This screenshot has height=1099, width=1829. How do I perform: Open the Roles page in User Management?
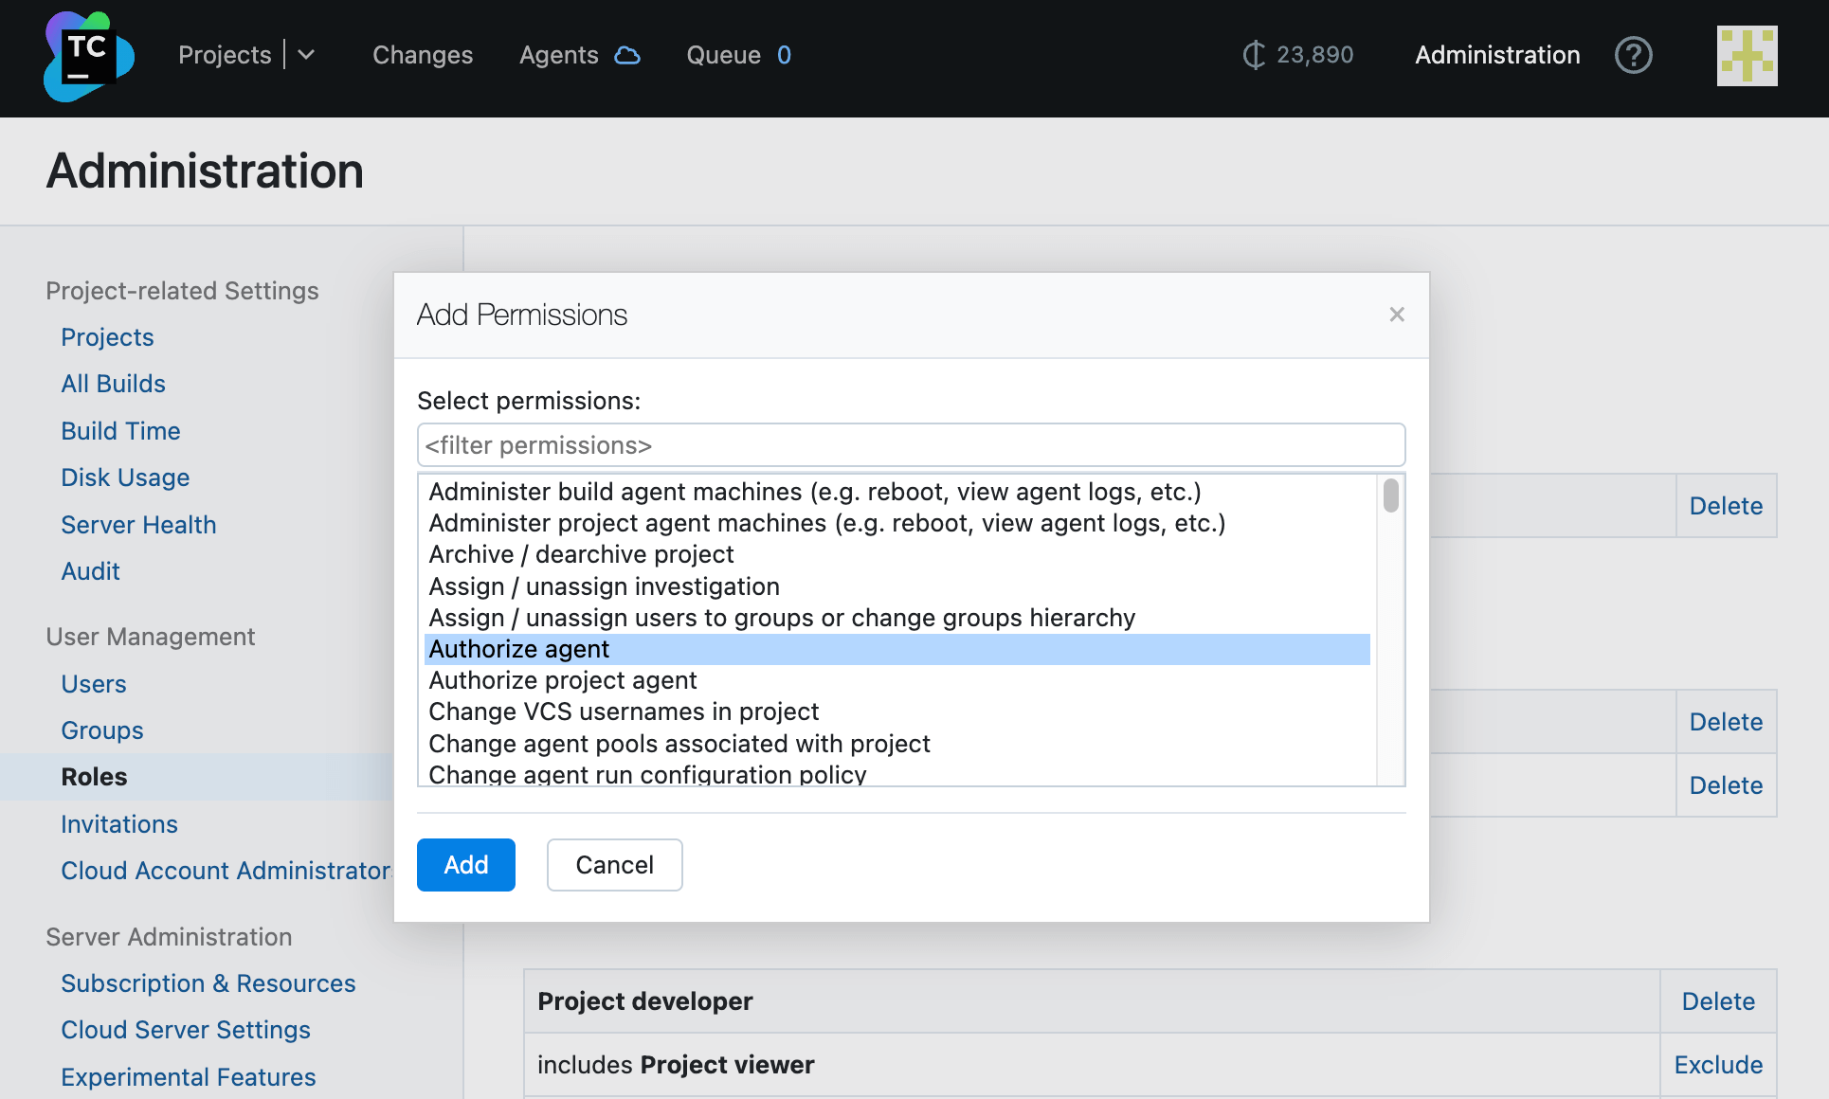tap(94, 777)
